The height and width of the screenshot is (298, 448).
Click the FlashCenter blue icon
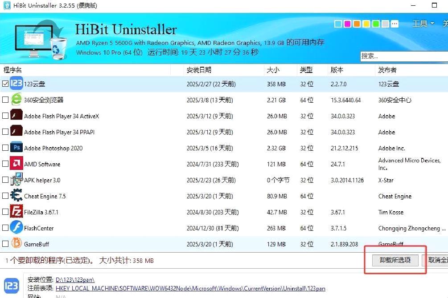[x=16, y=227]
